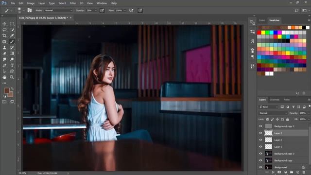
Task: Select the Eyedropper tool
Action: 12,35
